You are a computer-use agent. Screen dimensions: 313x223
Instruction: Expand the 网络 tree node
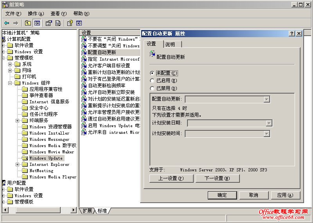(10, 70)
